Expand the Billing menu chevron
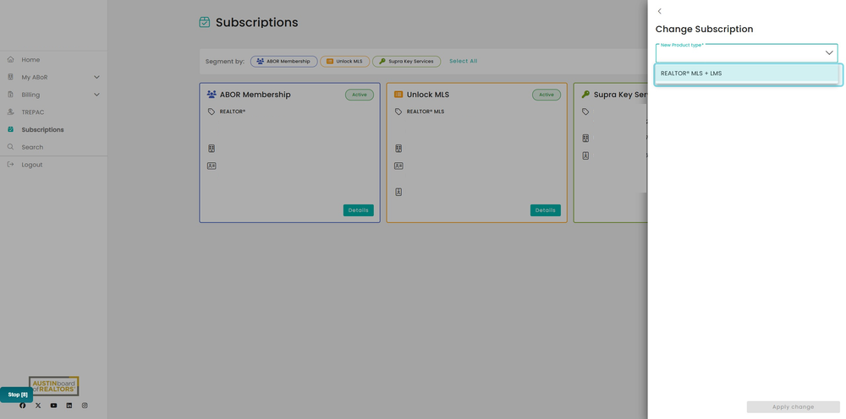Viewport: 846px width, 419px height. (x=97, y=95)
